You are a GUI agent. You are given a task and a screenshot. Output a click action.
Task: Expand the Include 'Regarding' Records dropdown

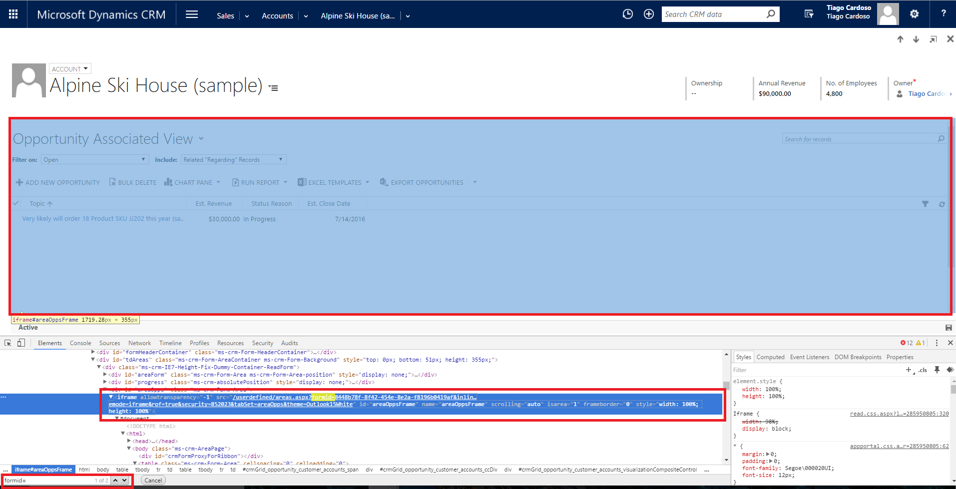point(233,160)
